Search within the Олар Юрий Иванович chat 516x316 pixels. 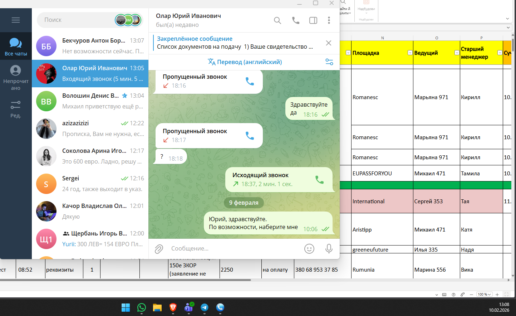point(277,20)
